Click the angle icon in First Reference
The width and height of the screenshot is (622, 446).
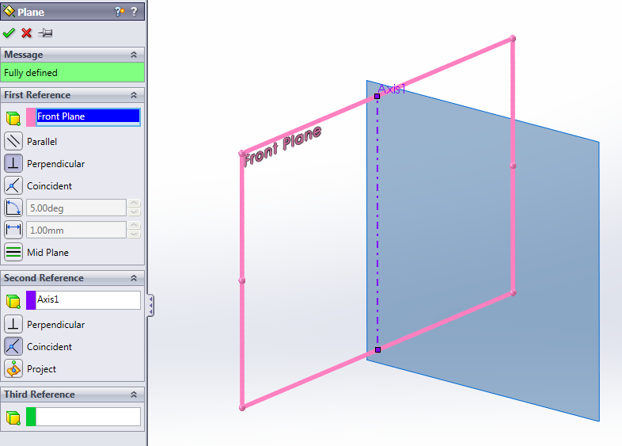click(x=13, y=208)
